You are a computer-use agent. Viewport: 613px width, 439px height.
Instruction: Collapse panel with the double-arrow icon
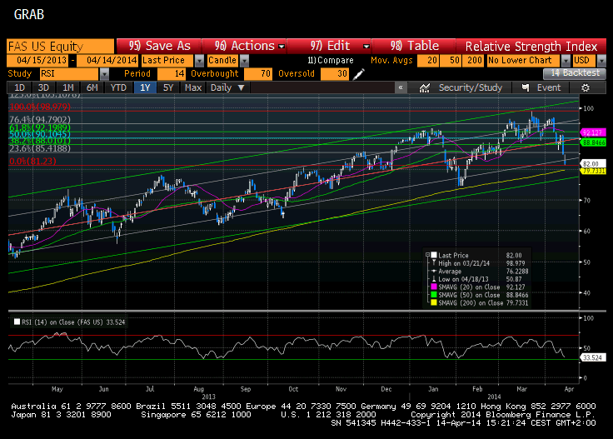point(401,87)
